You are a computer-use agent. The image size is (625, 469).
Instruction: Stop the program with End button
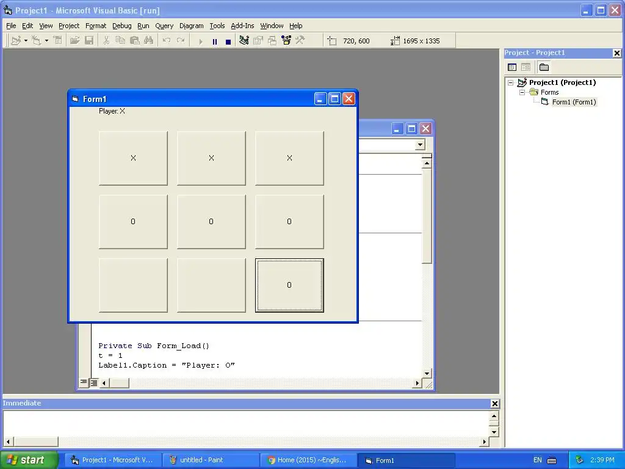[x=228, y=41]
